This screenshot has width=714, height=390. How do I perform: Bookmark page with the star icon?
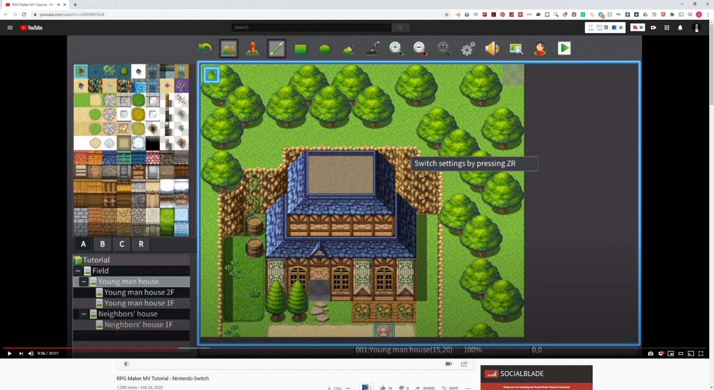[x=447, y=15]
